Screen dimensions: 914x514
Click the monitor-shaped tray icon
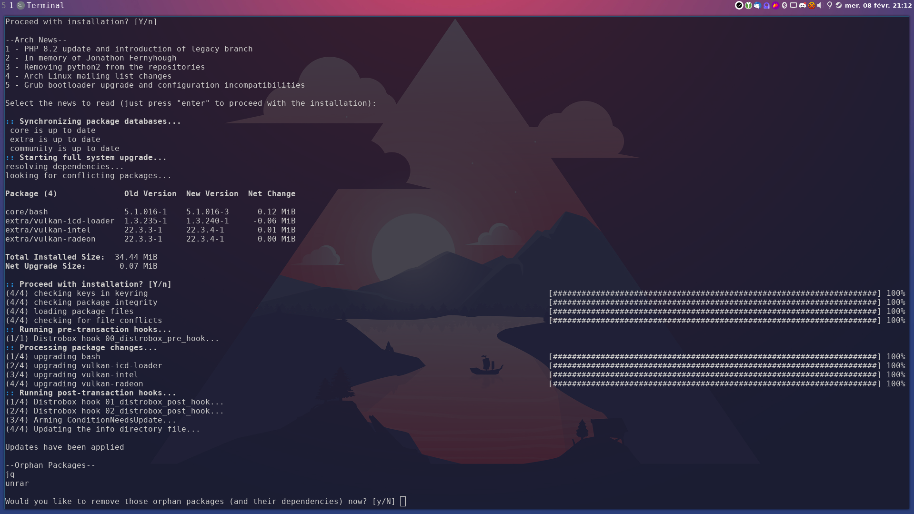click(793, 6)
